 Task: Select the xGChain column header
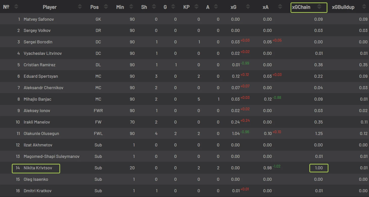click(x=301, y=7)
